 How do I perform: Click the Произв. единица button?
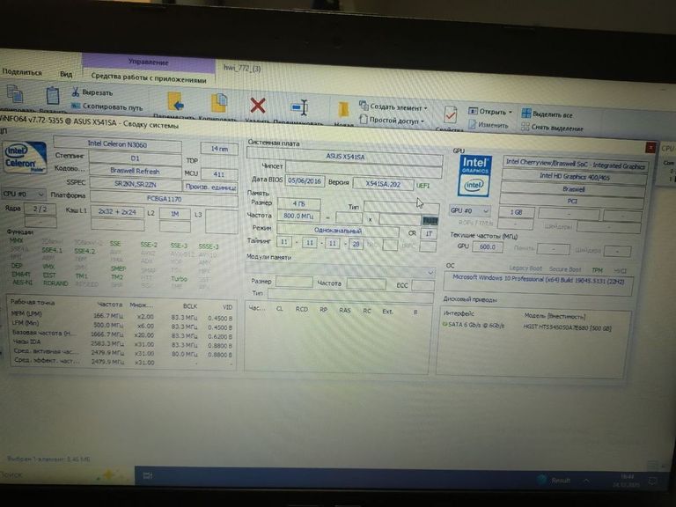pos(211,187)
